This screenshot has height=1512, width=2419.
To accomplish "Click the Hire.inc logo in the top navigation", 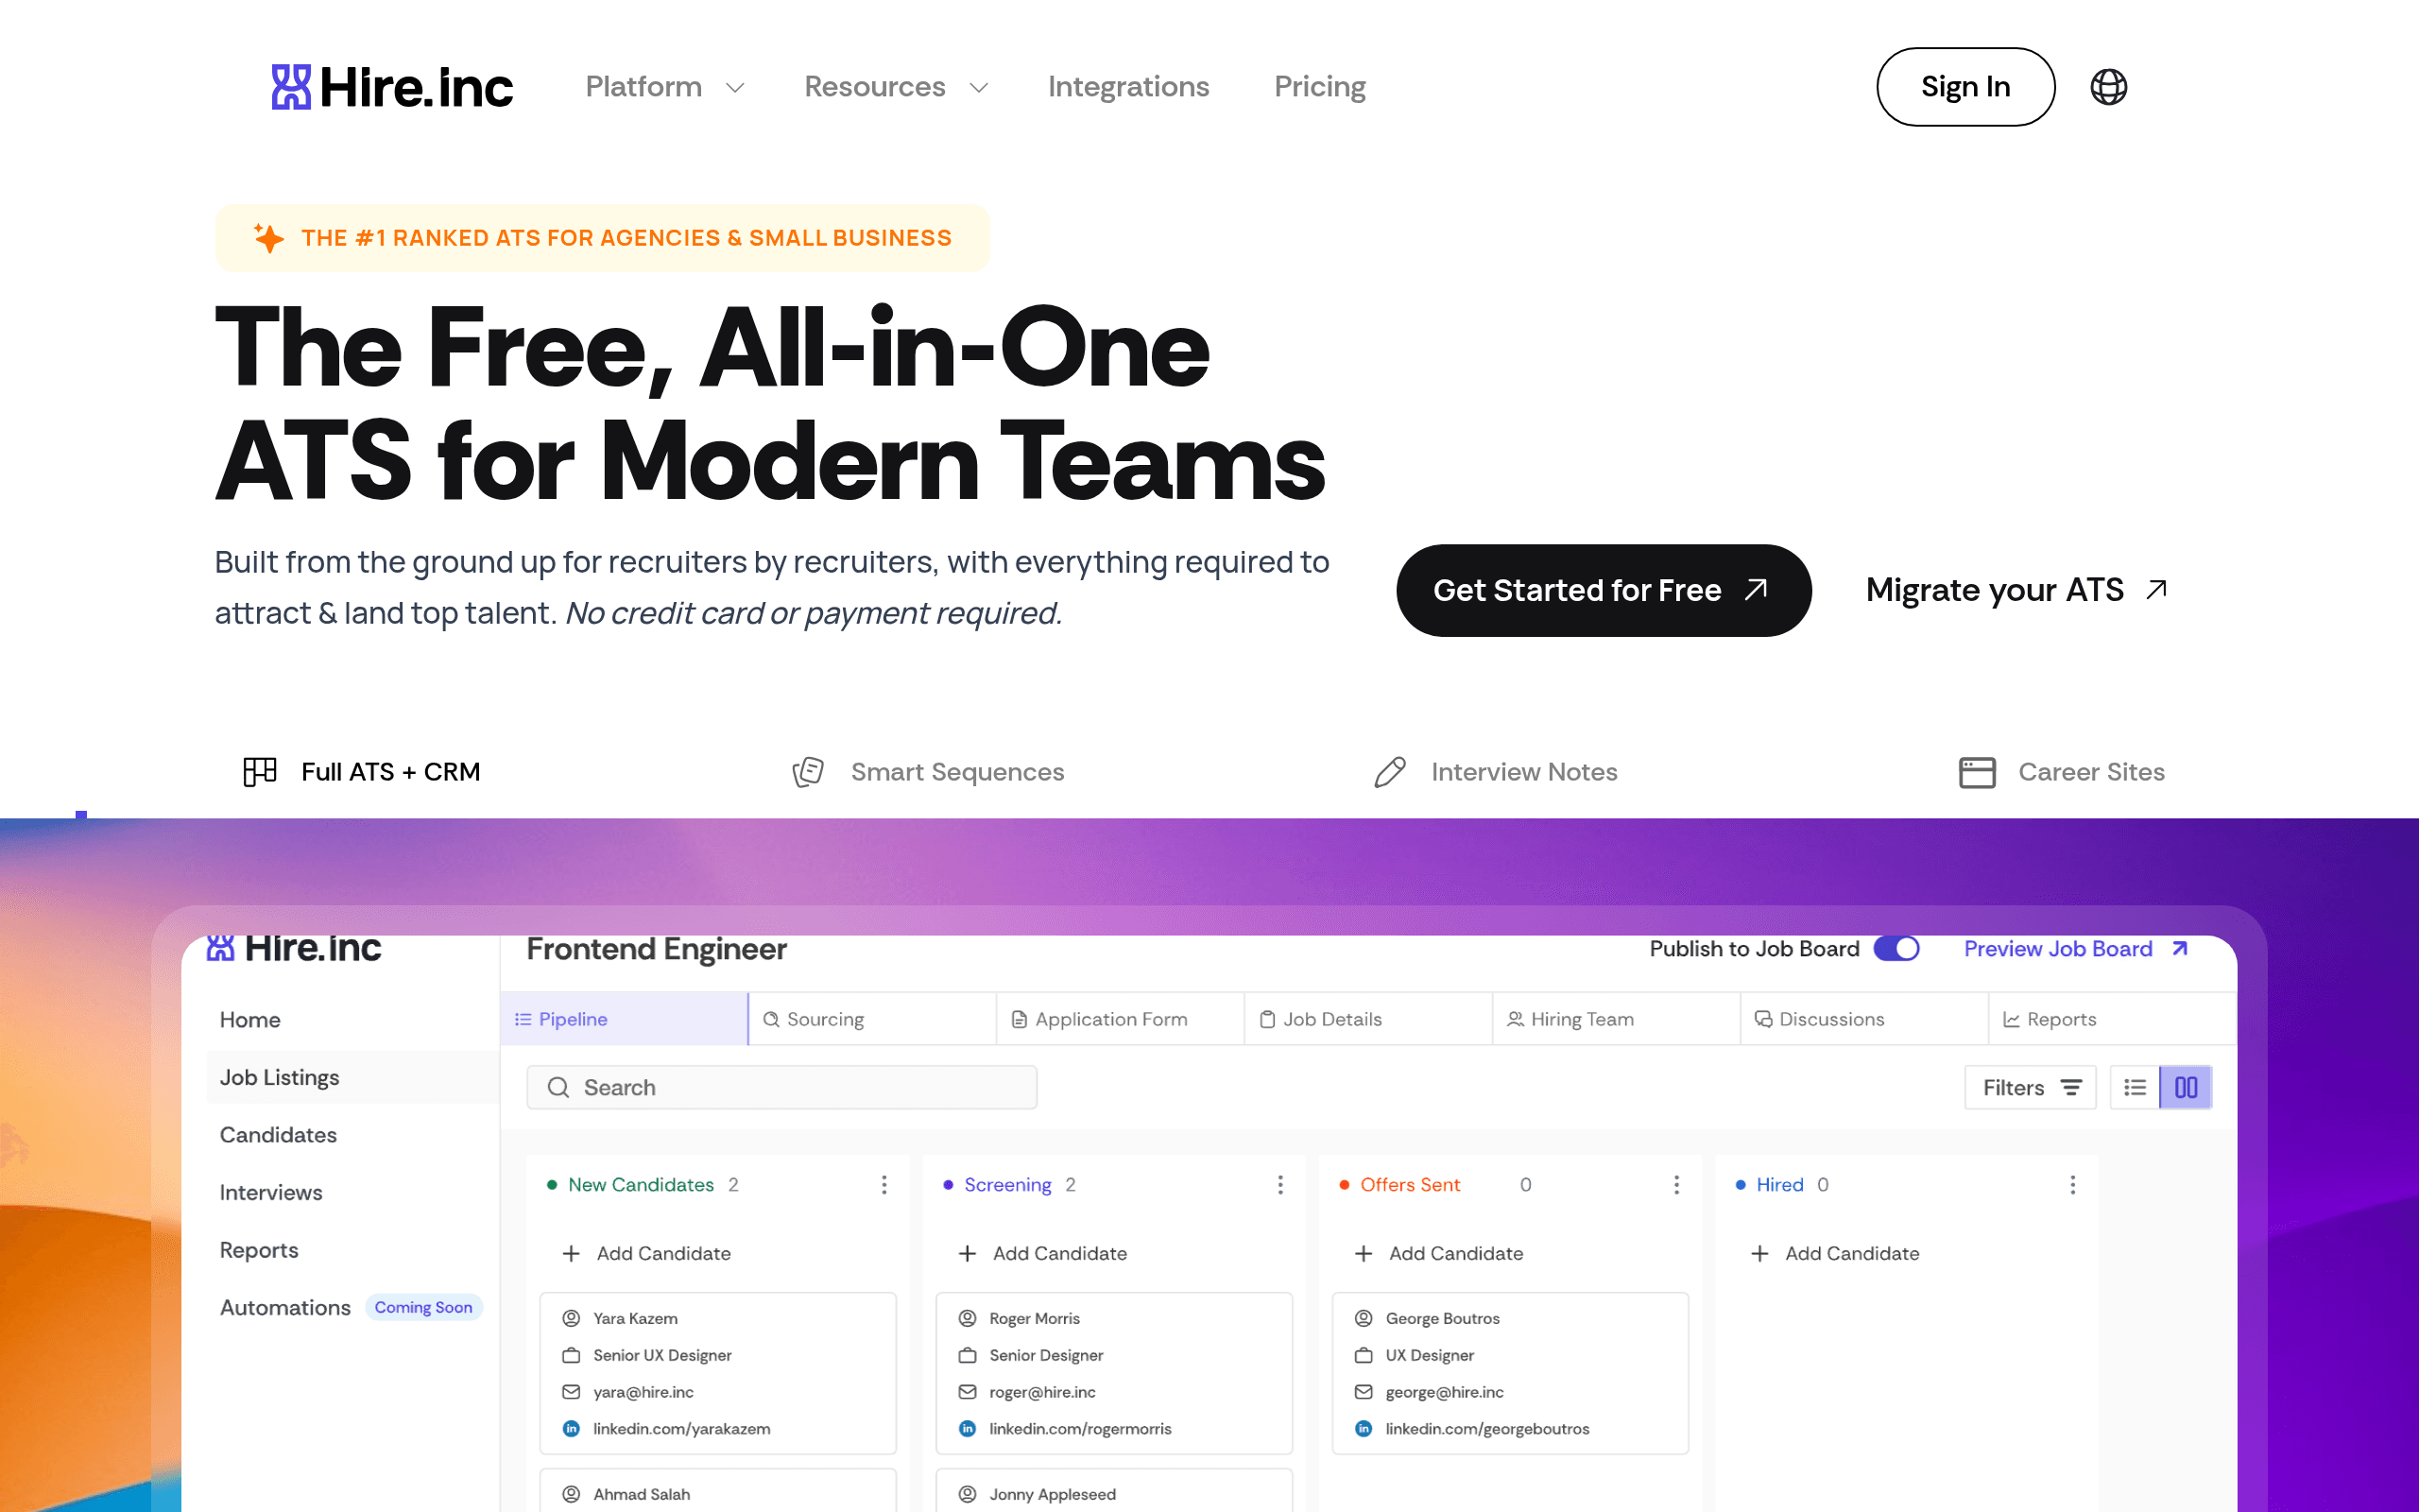I will pos(392,87).
